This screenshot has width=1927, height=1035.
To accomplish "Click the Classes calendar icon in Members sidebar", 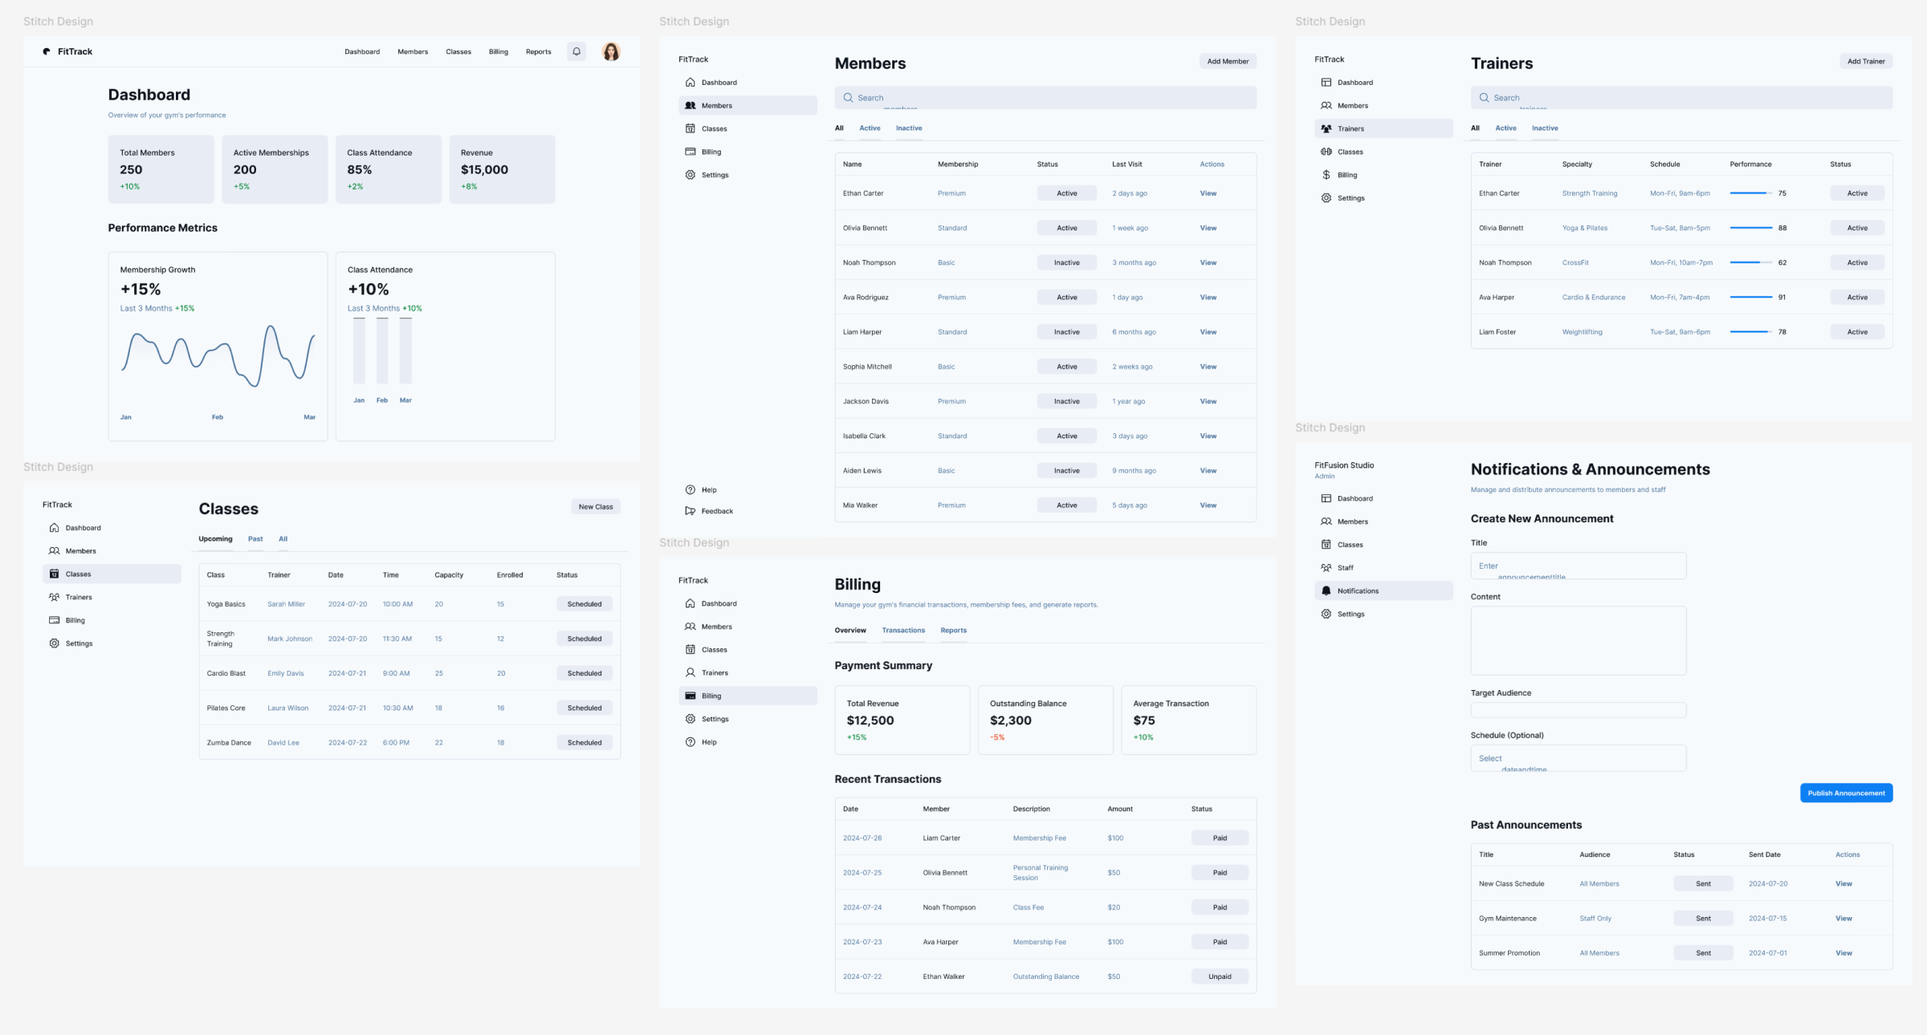I will (x=690, y=128).
